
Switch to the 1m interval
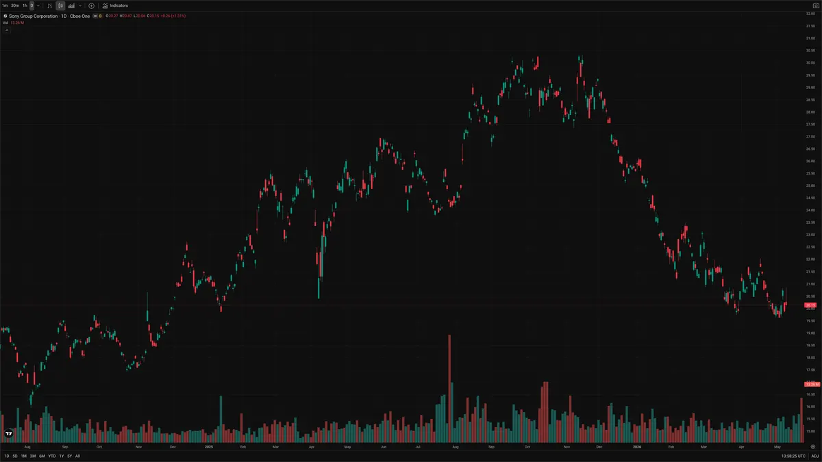coord(5,5)
